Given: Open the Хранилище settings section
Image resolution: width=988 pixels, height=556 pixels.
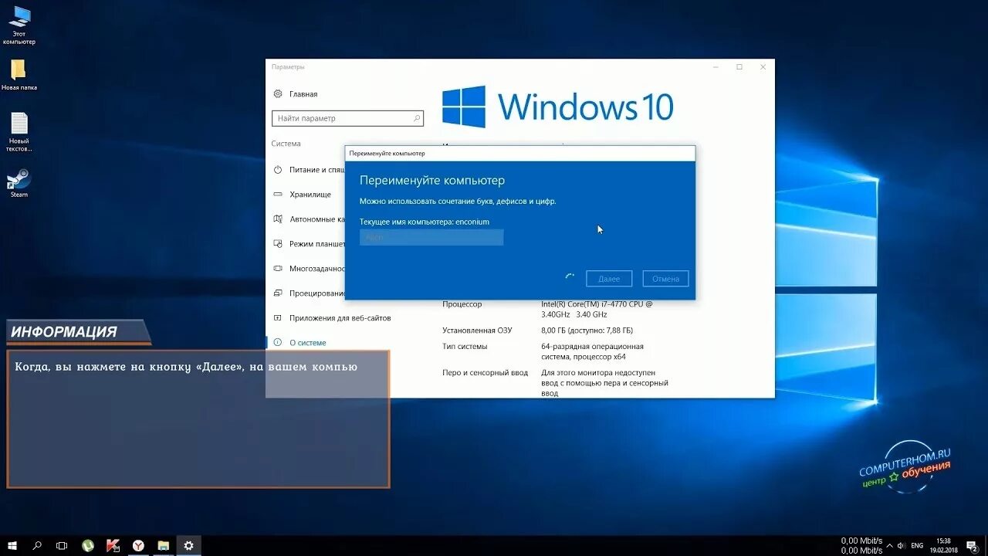Looking at the screenshot, I should (303, 195).
